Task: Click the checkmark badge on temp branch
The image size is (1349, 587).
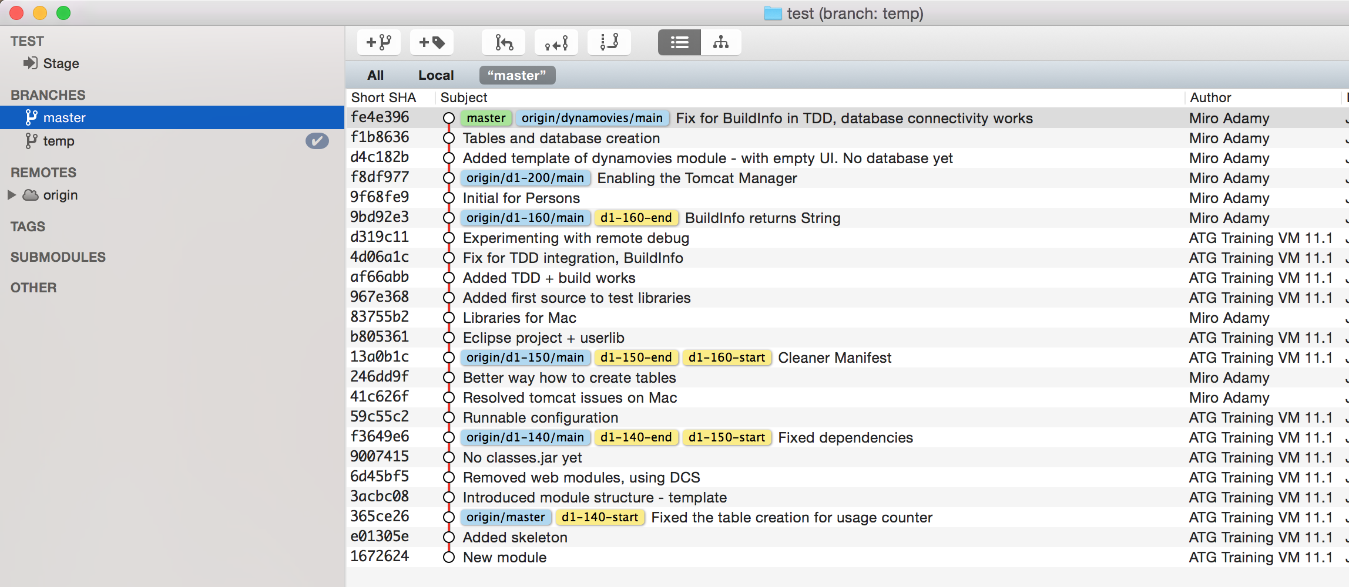Action: pos(317,141)
